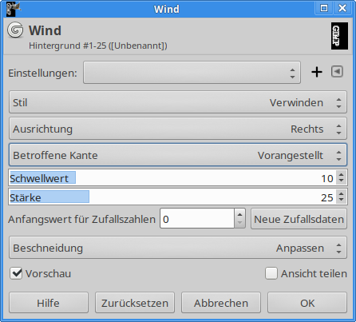Enable the Ansicht teilen checkbox
This screenshot has height=322, width=356.
pyautogui.click(x=271, y=273)
